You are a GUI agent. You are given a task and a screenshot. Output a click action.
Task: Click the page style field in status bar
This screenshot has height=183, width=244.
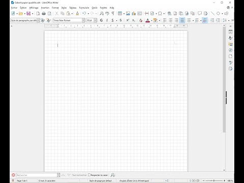click(101, 180)
